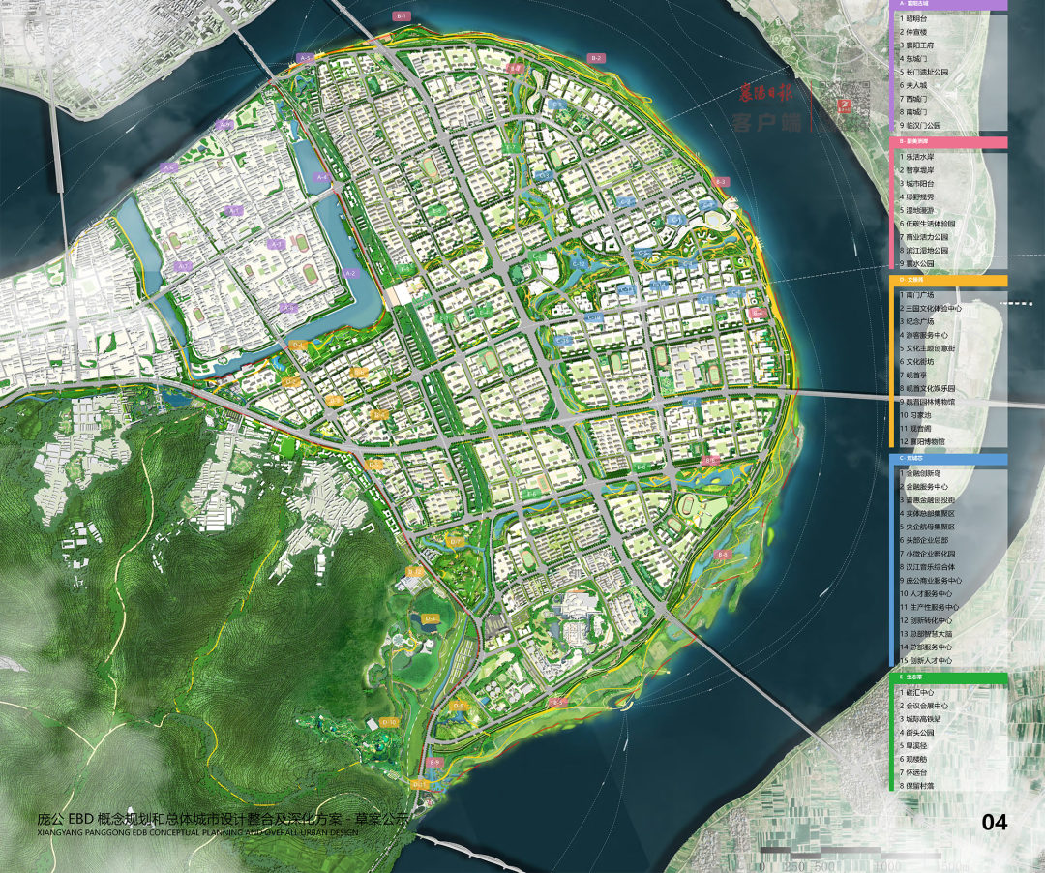Click the A-4 marker on the map

tap(323, 177)
